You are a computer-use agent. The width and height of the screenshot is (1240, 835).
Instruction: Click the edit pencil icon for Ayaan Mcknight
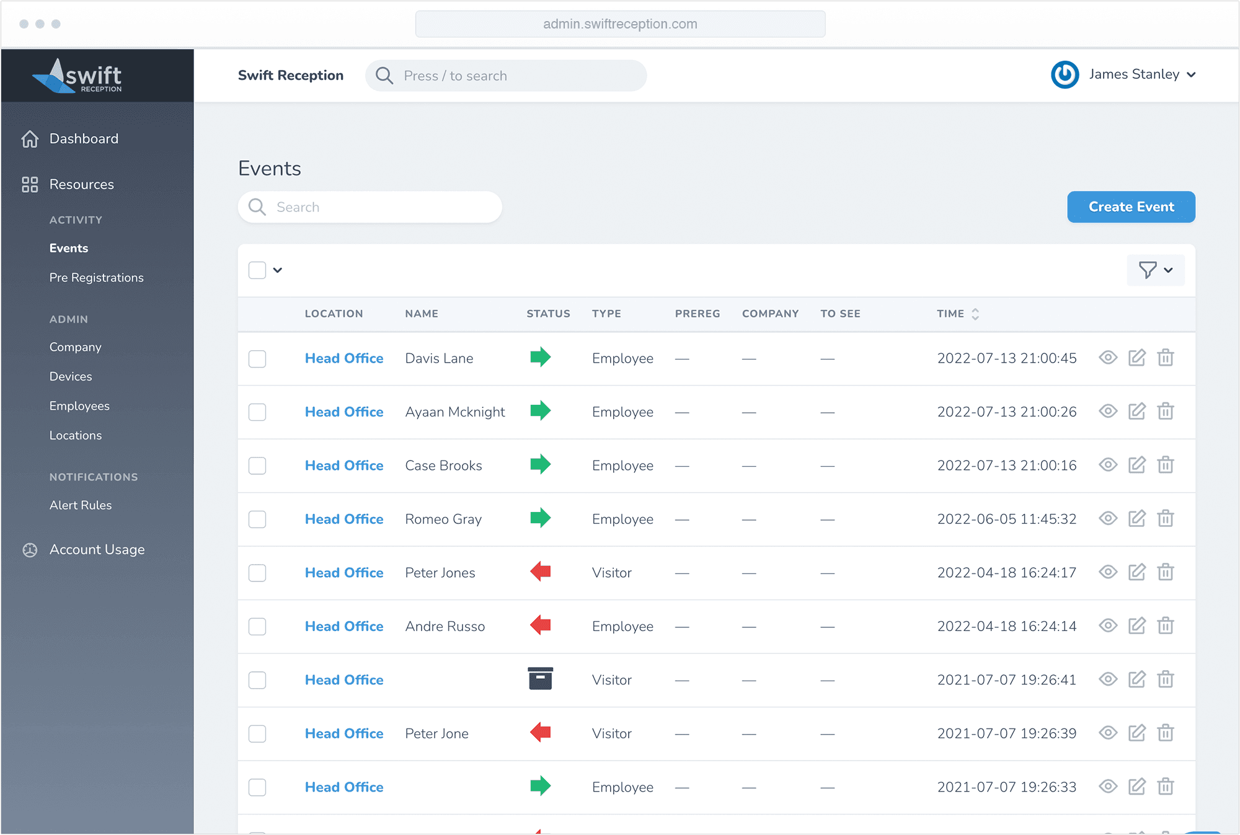point(1136,411)
